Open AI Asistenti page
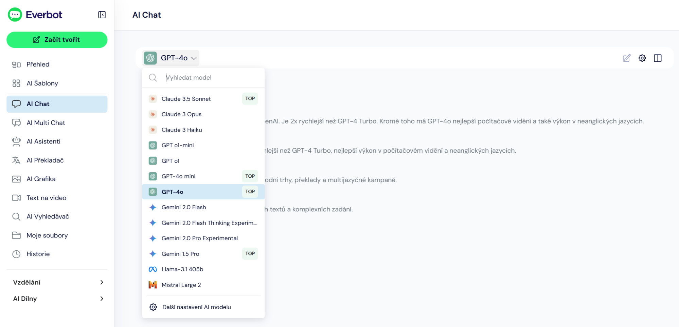 coord(57,141)
